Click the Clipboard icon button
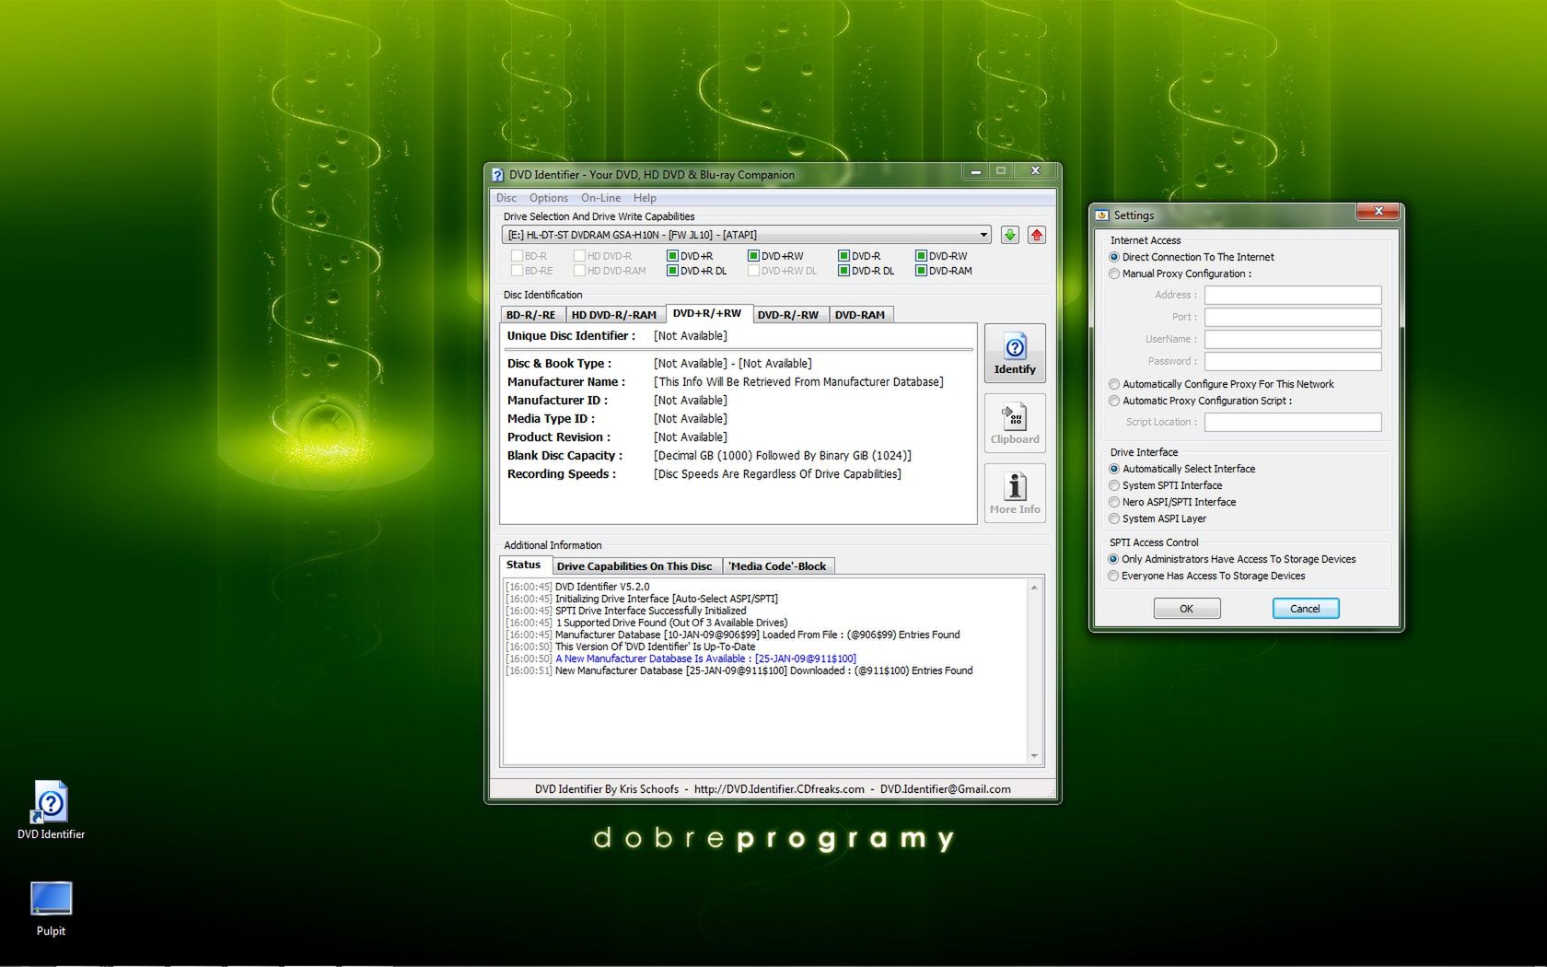Viewport: 1547px width, 967px height. (1015, 423)
